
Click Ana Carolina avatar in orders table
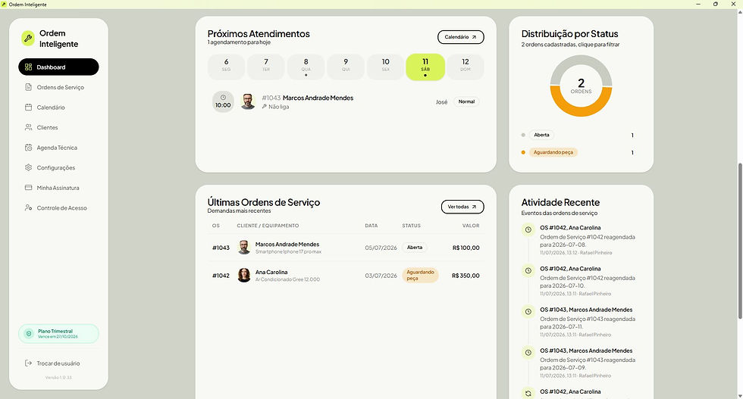click(244, 275)
